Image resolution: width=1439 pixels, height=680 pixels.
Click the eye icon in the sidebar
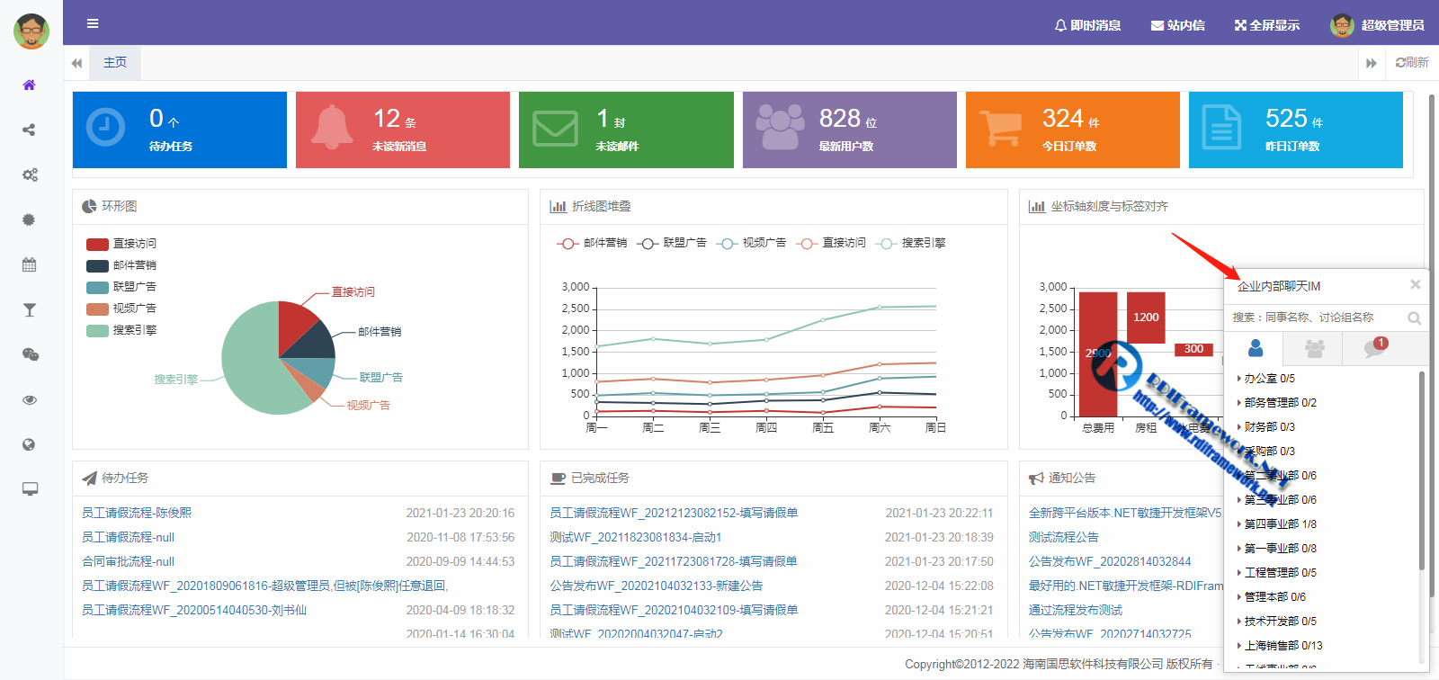(x=30, y=399)
